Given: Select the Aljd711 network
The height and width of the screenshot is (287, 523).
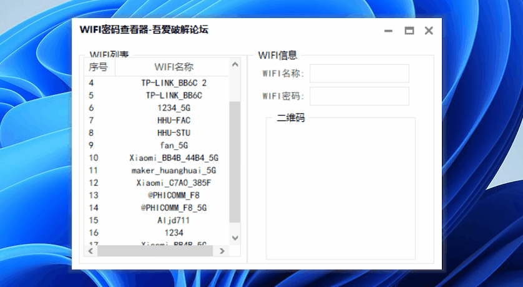Looking at the screenshot, I should (x=157, y=220).
